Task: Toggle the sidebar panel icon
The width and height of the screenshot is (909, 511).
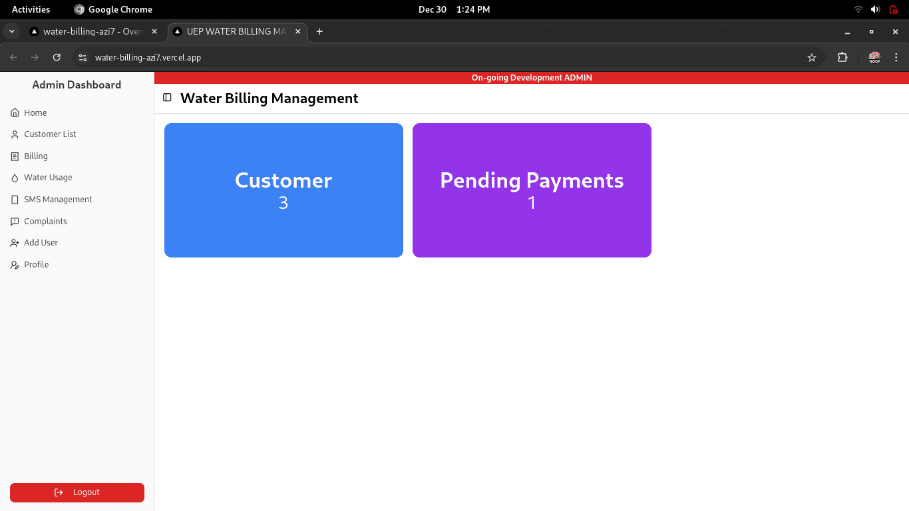Action: 168,98
